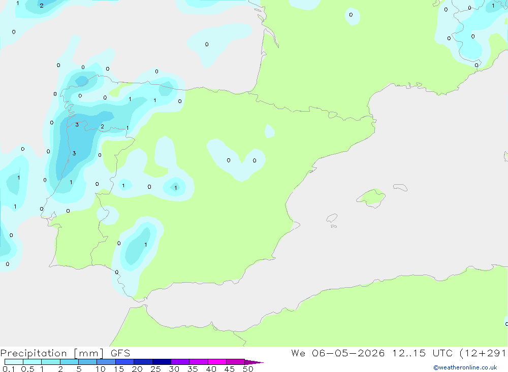Viewport: 508px width, 372px height.
Task: Click the GFS model label
Action: pyautogui.click(x=120, y=353)
